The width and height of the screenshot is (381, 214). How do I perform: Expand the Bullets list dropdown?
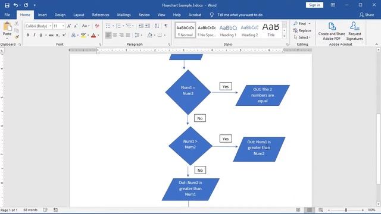[113, 26]
